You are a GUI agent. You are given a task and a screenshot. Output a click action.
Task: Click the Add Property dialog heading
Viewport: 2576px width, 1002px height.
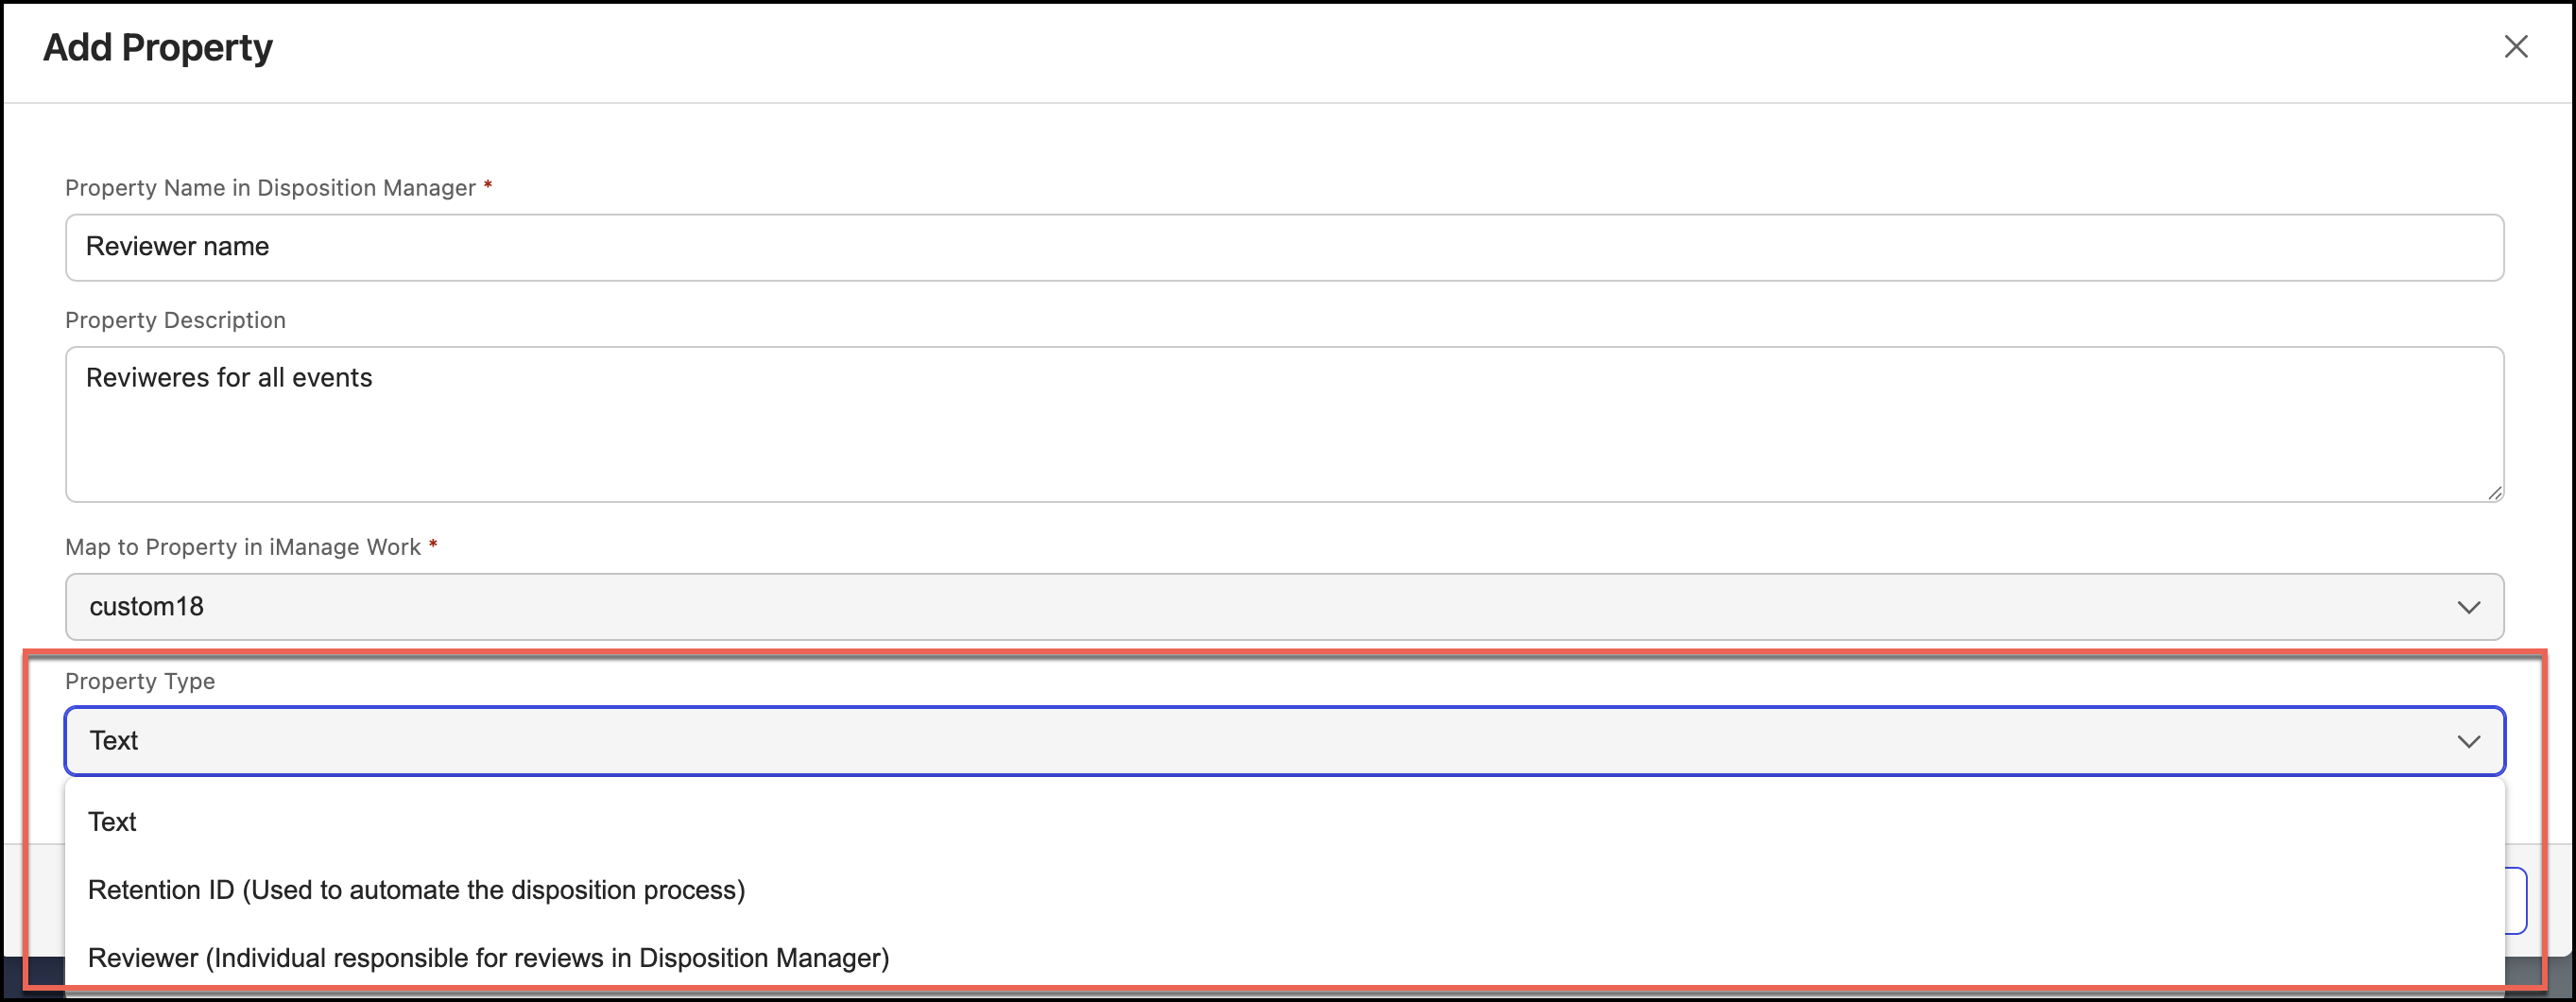pyautogui.click(x=158, y=48)
